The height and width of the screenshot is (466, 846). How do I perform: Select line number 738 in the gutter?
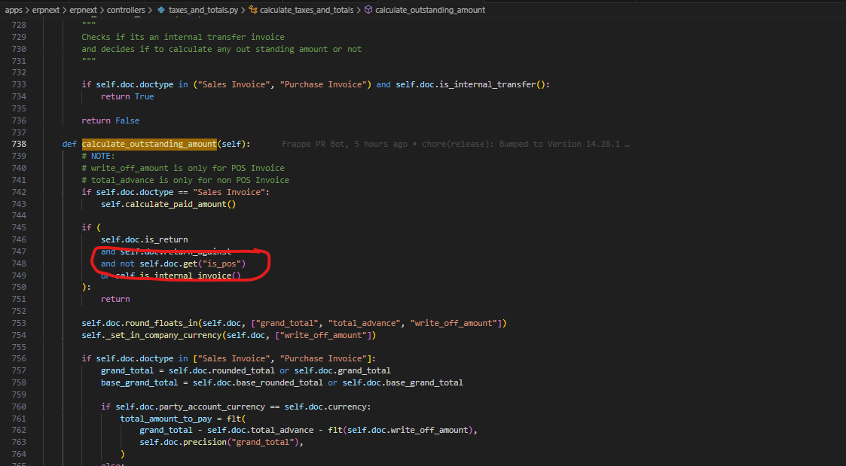point(18,144)
